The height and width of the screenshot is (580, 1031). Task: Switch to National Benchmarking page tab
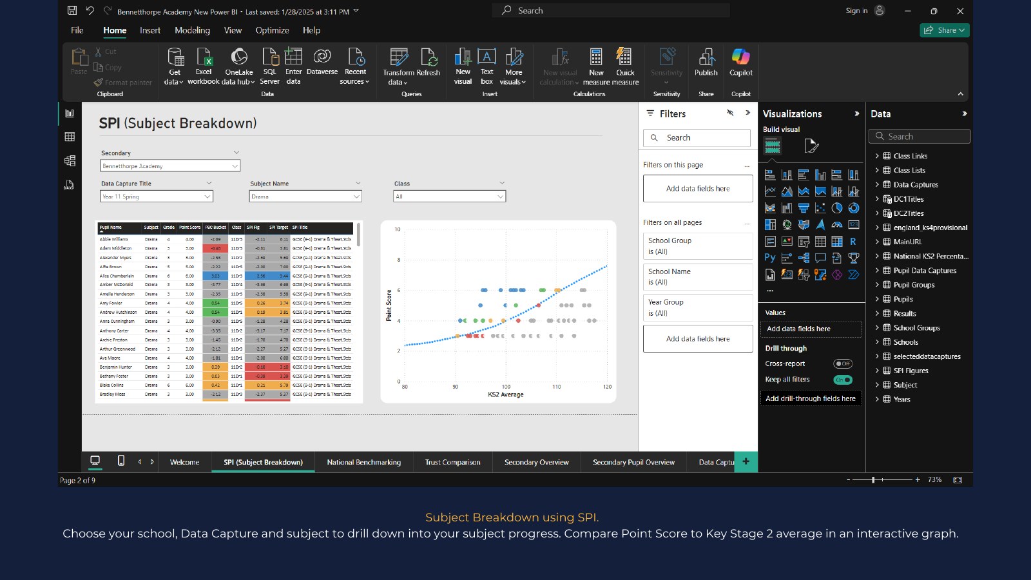point(363,462)
